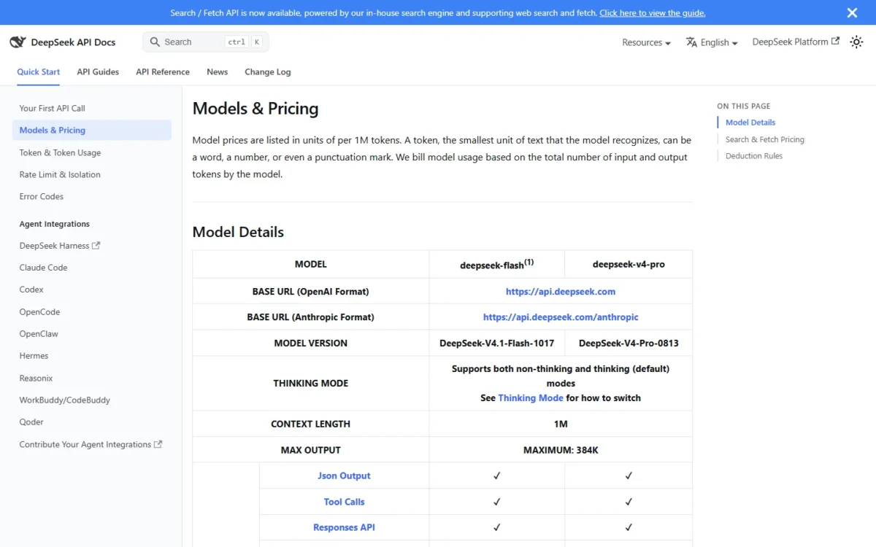This screenshot has width=876, height=547.
Task: Open the Responses API feature link
Action: (x=344, y=527)
